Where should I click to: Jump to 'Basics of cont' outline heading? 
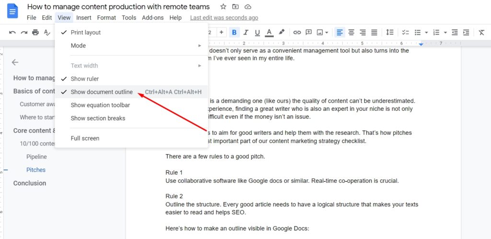coord(34,91)
